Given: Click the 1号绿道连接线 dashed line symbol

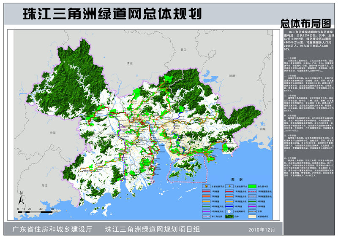Looking at the screenshot, I should tap(252, 191).
